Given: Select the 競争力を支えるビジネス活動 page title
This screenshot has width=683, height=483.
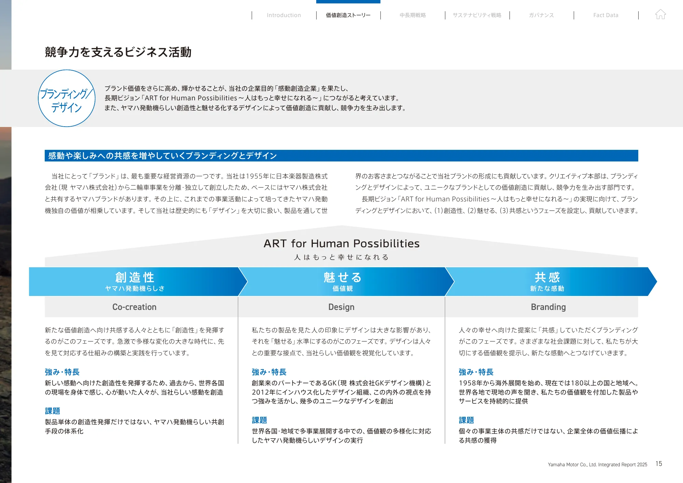Looking at the screenshot, I should click(x=119, y=51).
